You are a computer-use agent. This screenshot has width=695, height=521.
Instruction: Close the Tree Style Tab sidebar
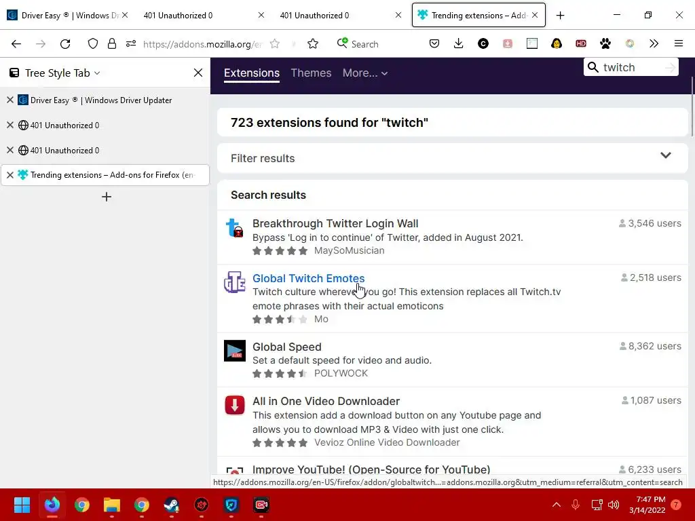198,73
